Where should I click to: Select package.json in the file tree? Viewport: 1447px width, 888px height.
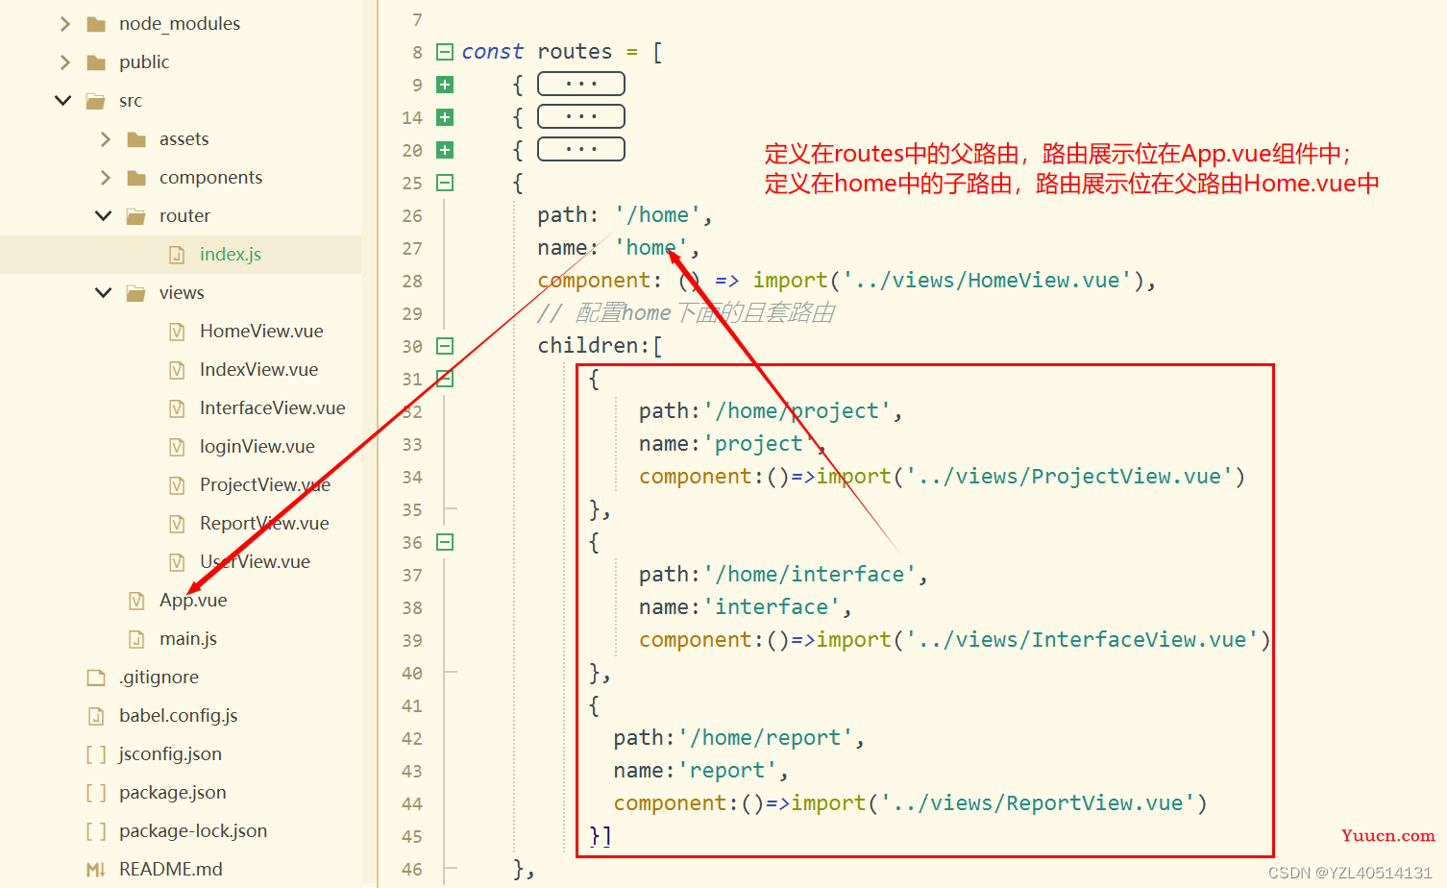(x=172, y=793)
